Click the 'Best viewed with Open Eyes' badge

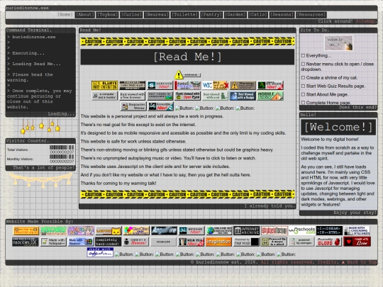tap(187, 96)
